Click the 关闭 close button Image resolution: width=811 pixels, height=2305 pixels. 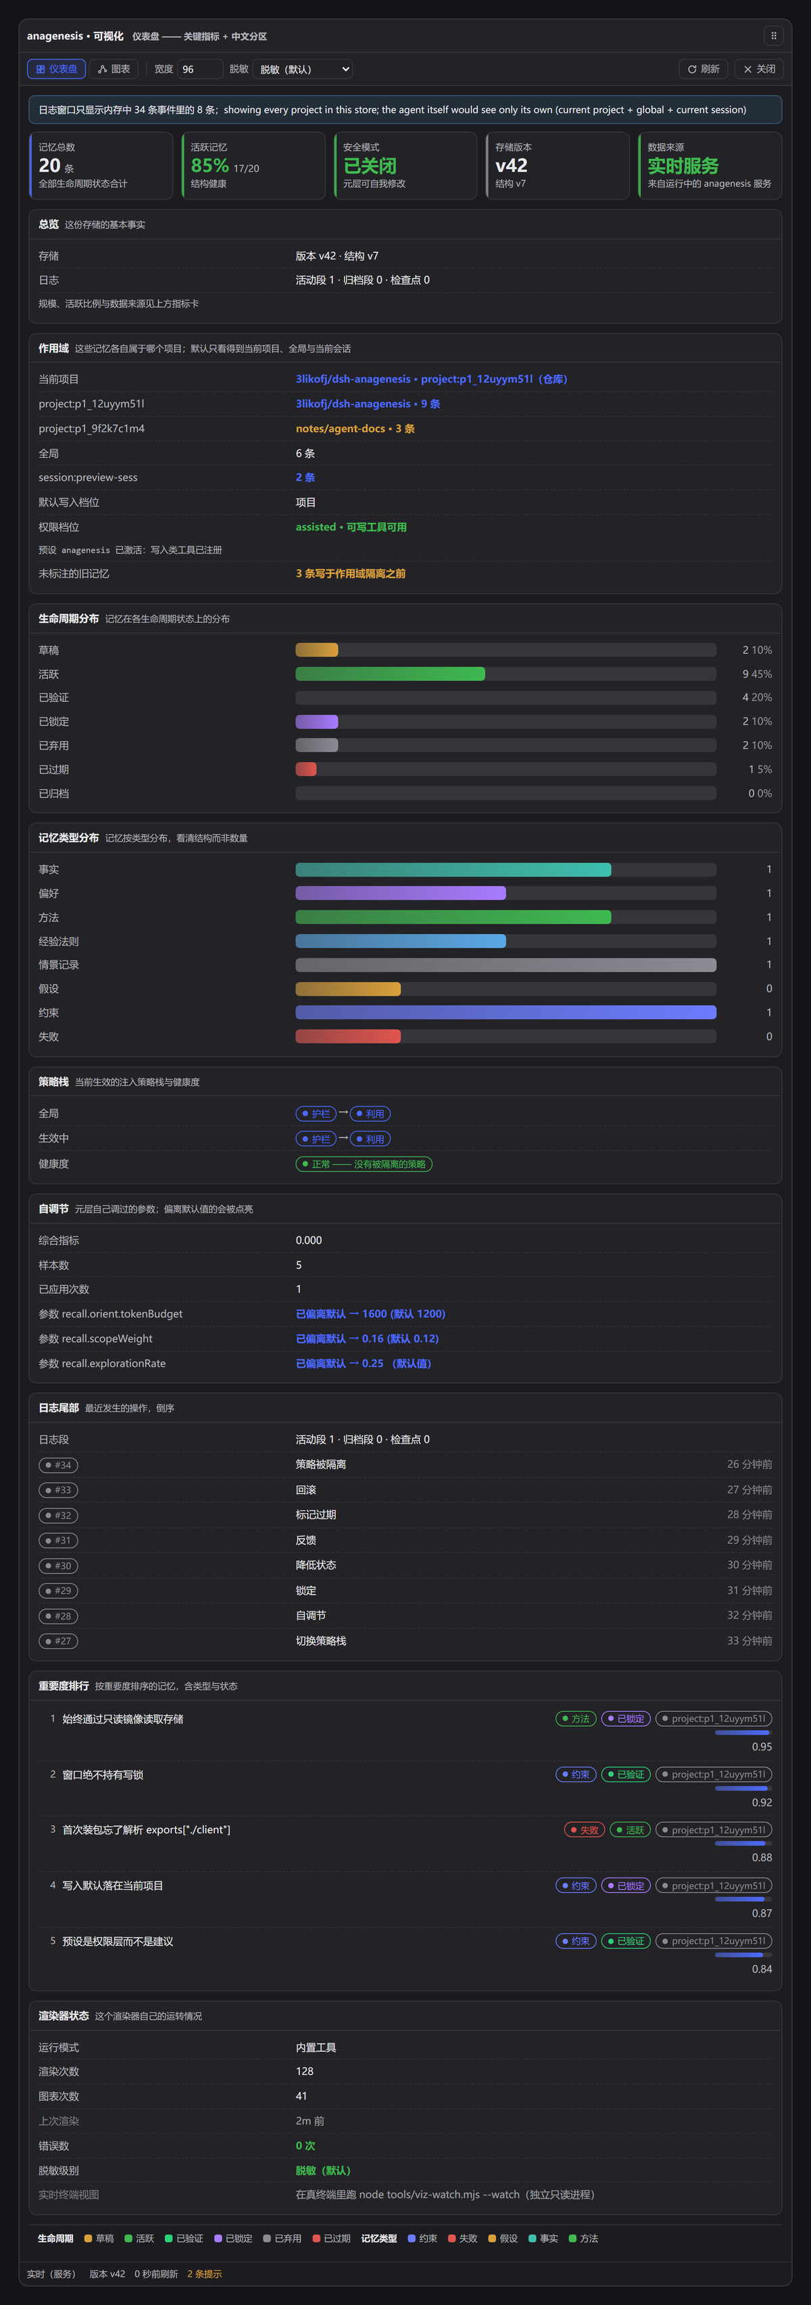pyautogui.click(x=759, y=69)
